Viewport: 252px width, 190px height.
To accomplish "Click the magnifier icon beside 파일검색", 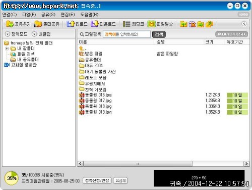I will 82,34.
